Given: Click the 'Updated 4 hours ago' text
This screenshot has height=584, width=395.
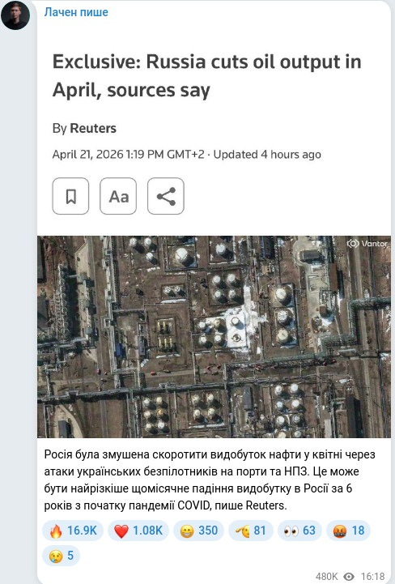Looking at the screenshot, I should tap(267, 154).
